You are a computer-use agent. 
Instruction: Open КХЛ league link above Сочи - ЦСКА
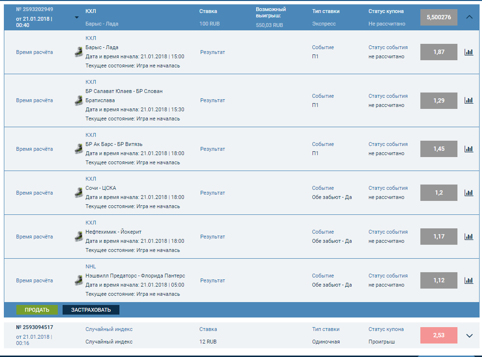click(91, 179)
